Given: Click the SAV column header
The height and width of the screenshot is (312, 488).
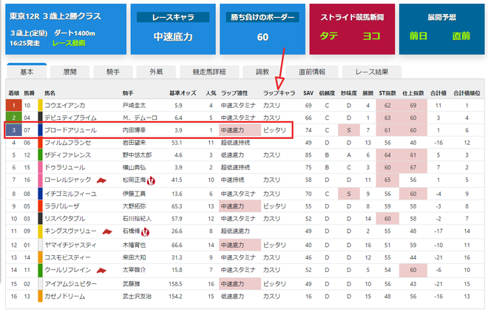Looking at the screenshot, I should (308, 93).
